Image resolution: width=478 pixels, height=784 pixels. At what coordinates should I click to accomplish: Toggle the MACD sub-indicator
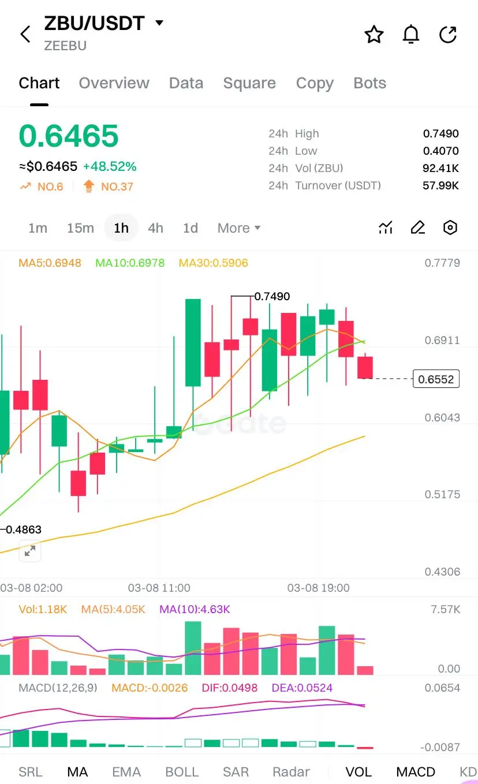[x=416, y=772]
